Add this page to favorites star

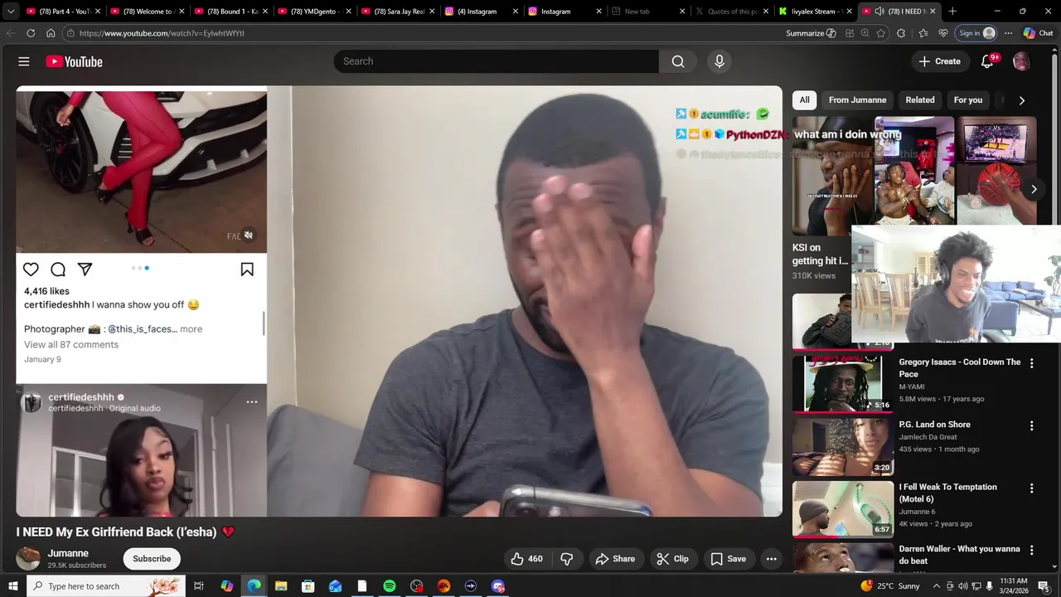pyautogui.click(x=881, y=33)
